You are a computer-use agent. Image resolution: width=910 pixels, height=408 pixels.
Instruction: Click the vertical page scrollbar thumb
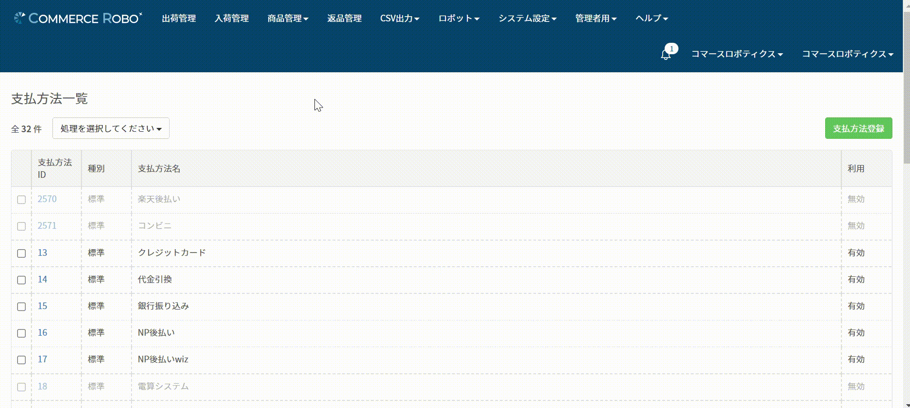(907, 88)
